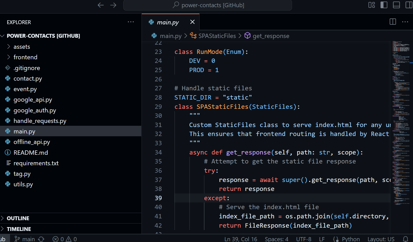
Task: Expand the assets folder
Action: coord(71,47)
